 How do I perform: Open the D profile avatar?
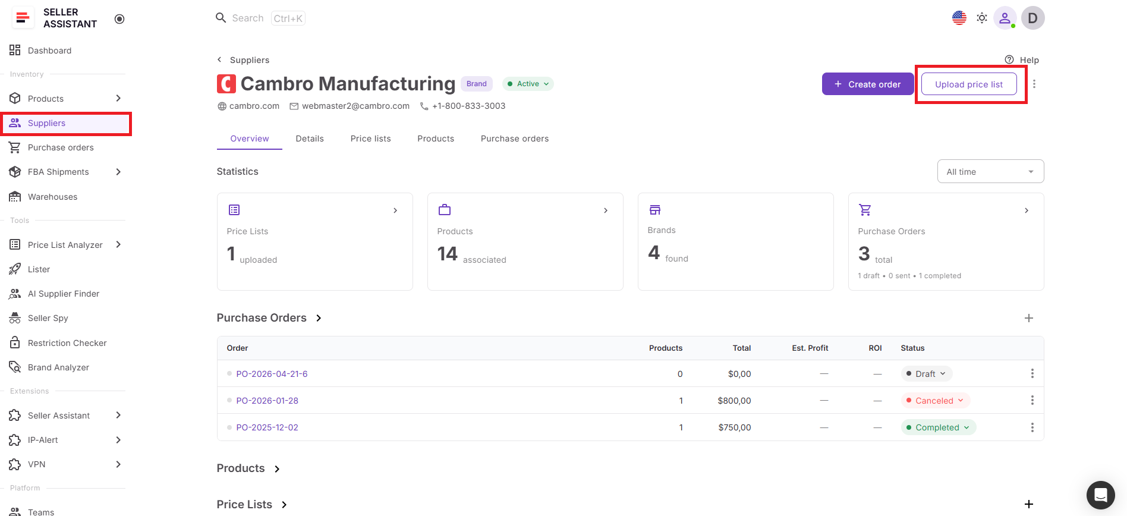1033,18
